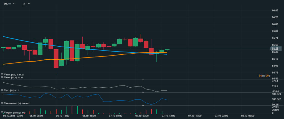Remove the Momentum indicator with its X icon
This screenshot has height=119, width=284.
coord(4,103)
